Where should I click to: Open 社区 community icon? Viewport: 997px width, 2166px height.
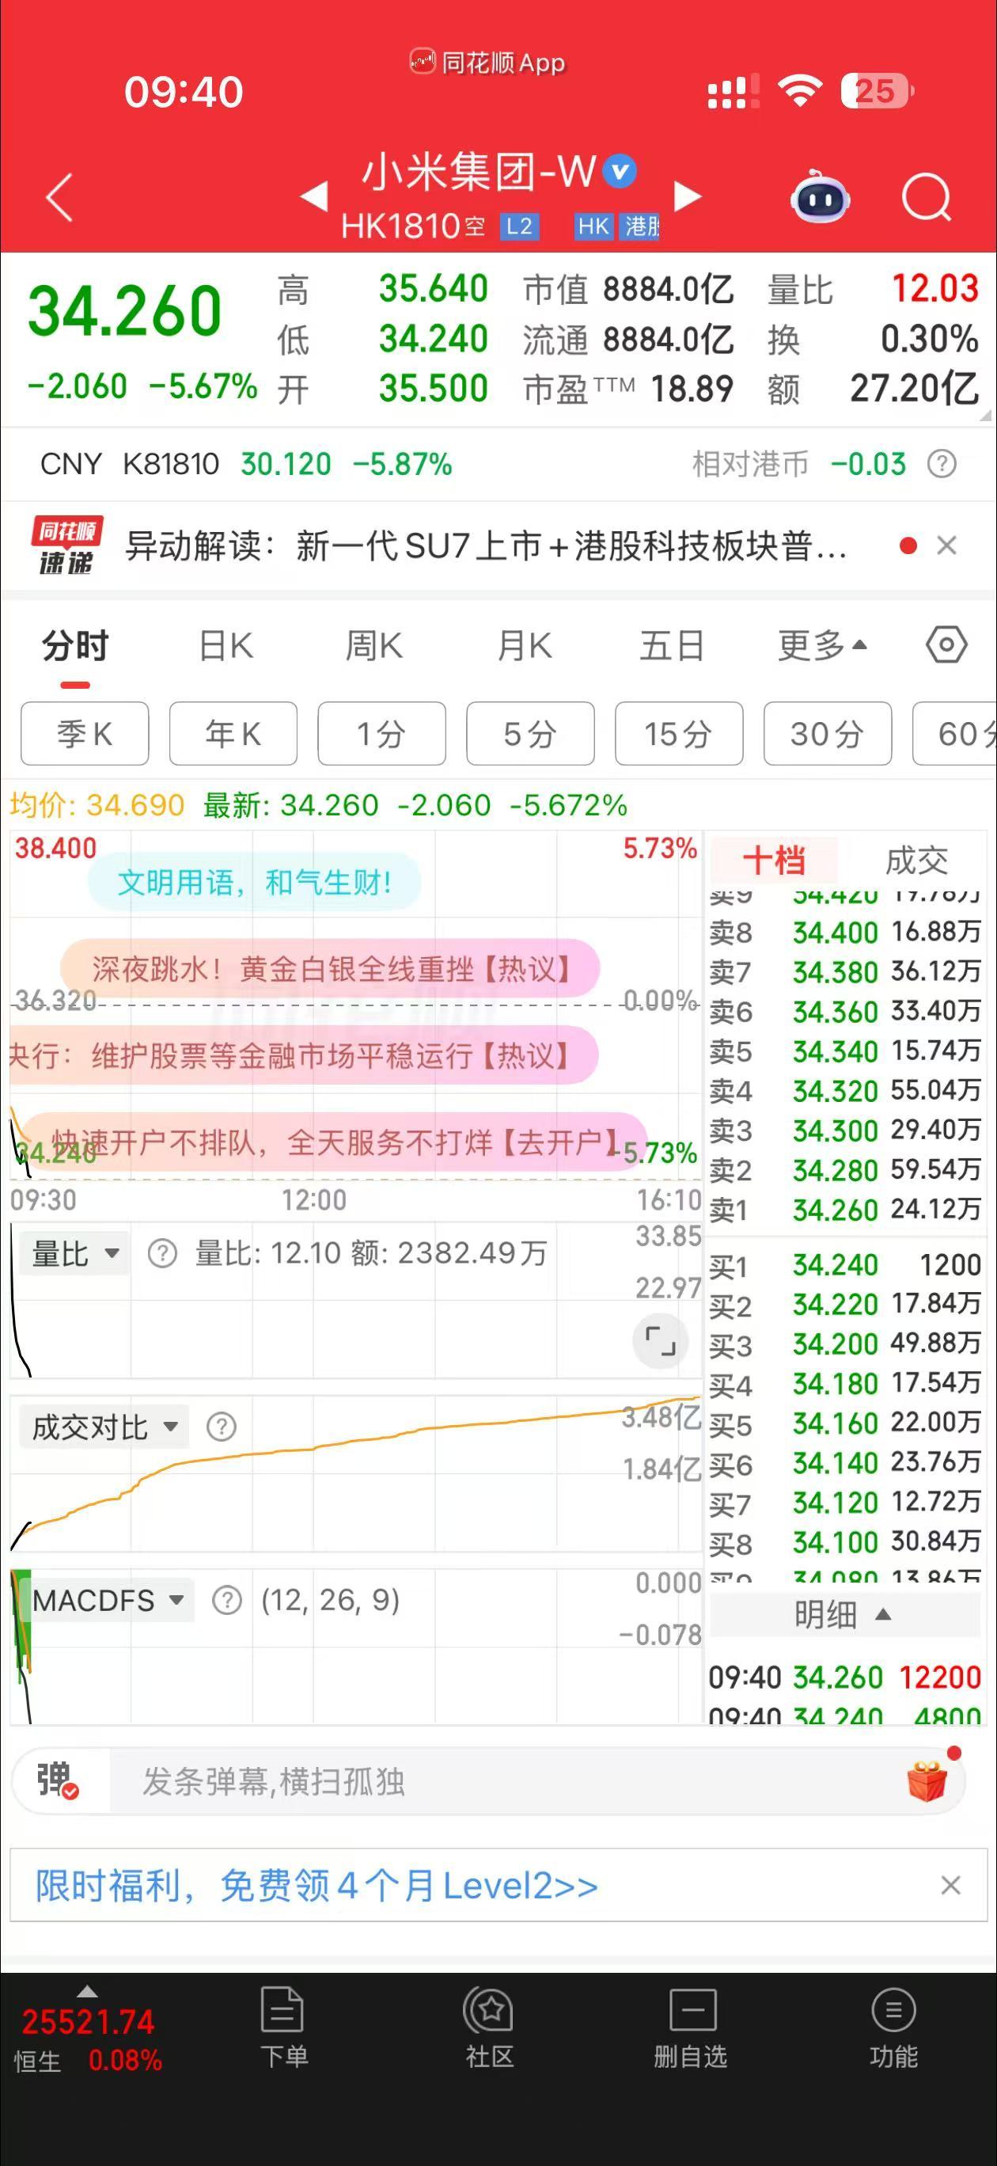coord(489,2028)
